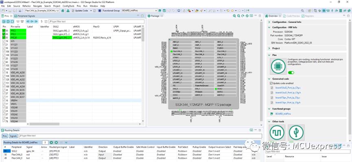The width and height of the screenshot is (352, 162).
Task: Toggle the first pin view mode button
Action: tap(4, 21)
